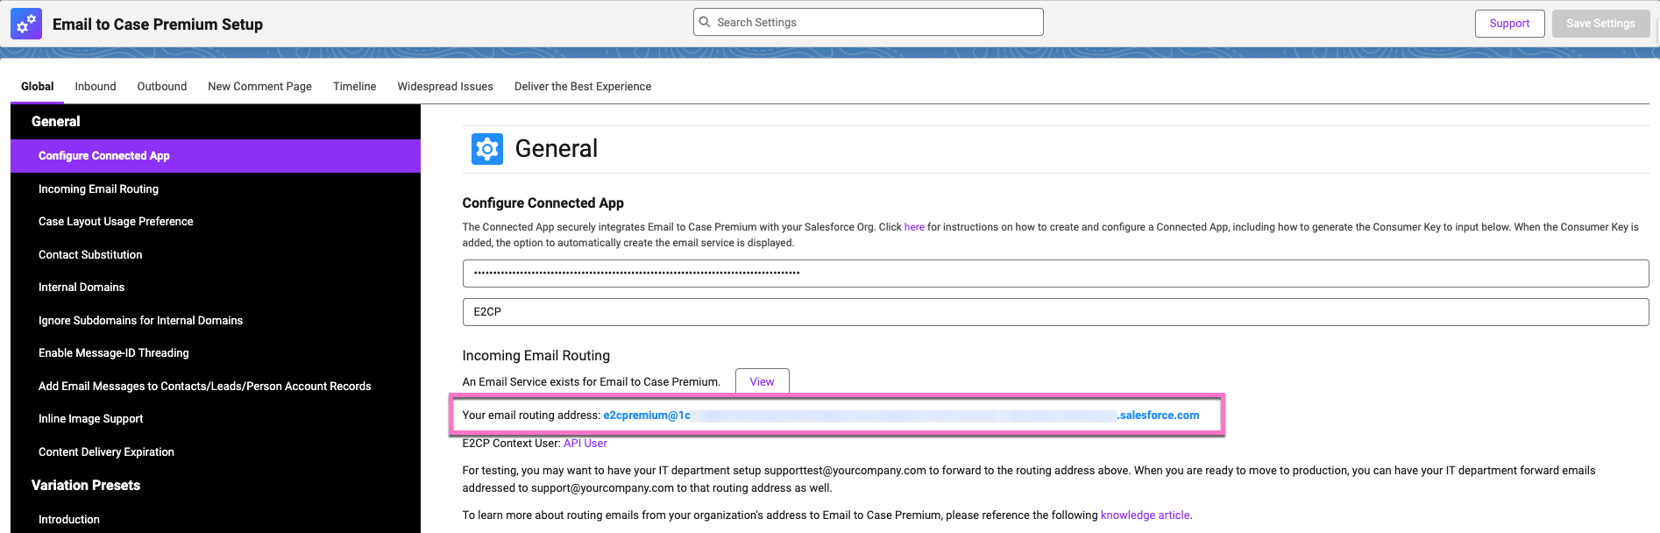
Task: Click the Incoming Email Routing heading
Action: (536, 356)
